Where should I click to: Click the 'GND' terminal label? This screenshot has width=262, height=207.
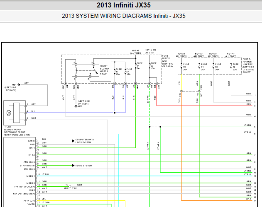(32, 144)
